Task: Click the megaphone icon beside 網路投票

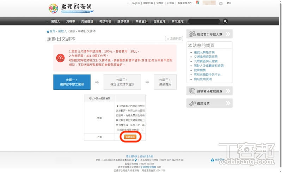Action: (x=192, y=103)
